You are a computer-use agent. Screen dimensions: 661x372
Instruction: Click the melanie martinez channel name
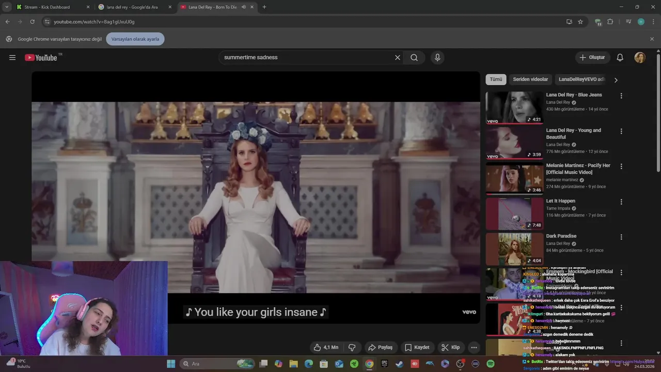point(562,180)
